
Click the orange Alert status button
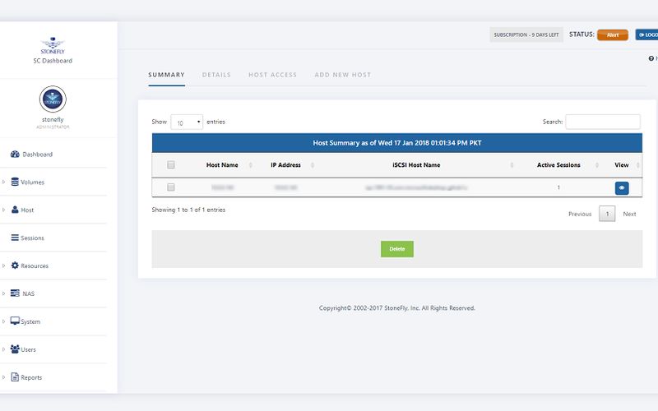(613, 35)
